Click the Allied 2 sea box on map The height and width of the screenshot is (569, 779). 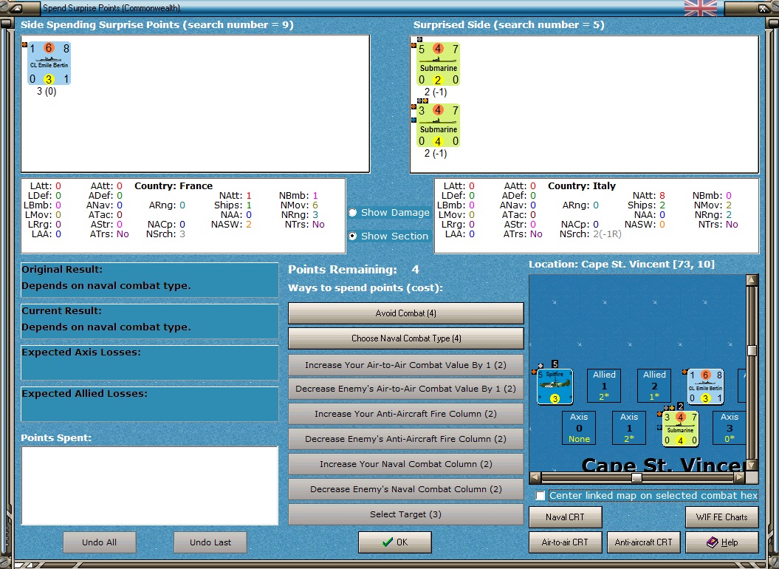(x=654, y=386)
